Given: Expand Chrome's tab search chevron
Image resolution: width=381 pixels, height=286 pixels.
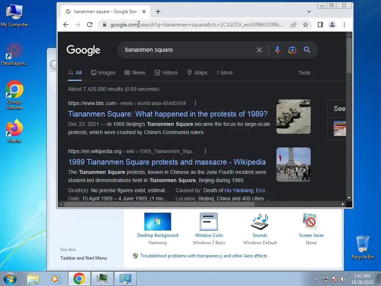Looking at the screenshot, I should coord(309,12).
